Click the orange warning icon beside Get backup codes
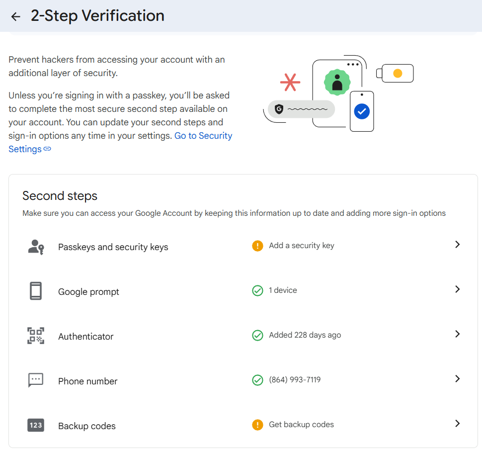This screenshot has height=452, width=482. pos(257,425)
